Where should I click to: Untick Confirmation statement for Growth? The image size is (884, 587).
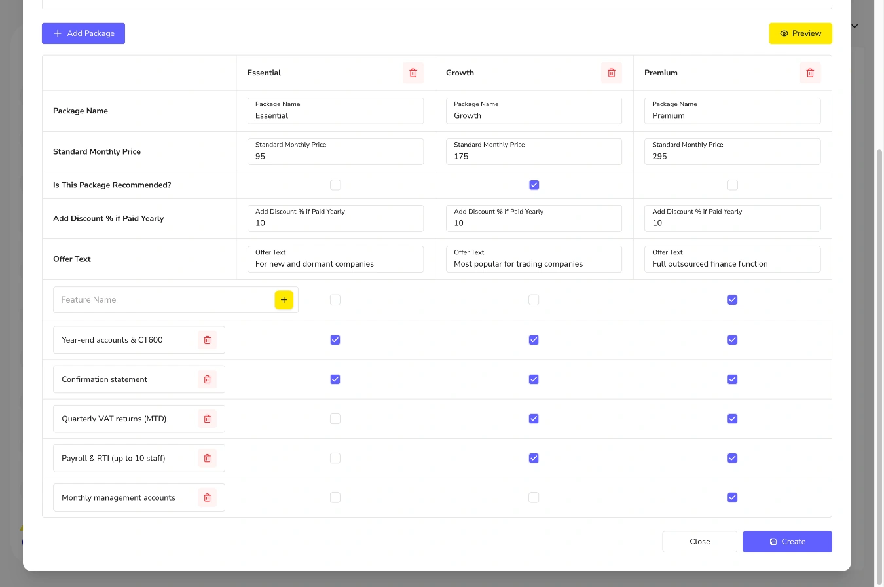click(534, 379)
